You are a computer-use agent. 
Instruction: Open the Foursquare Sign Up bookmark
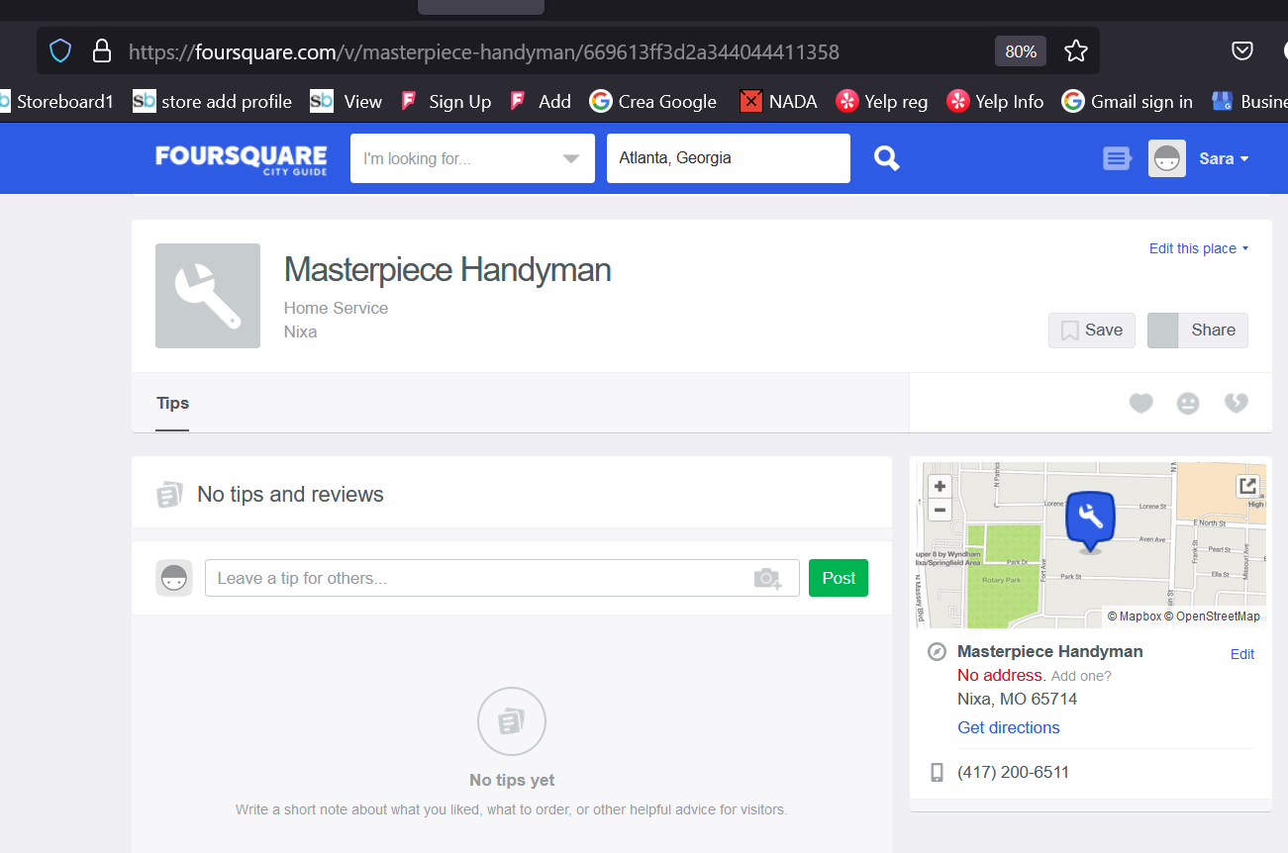[446, 101]
